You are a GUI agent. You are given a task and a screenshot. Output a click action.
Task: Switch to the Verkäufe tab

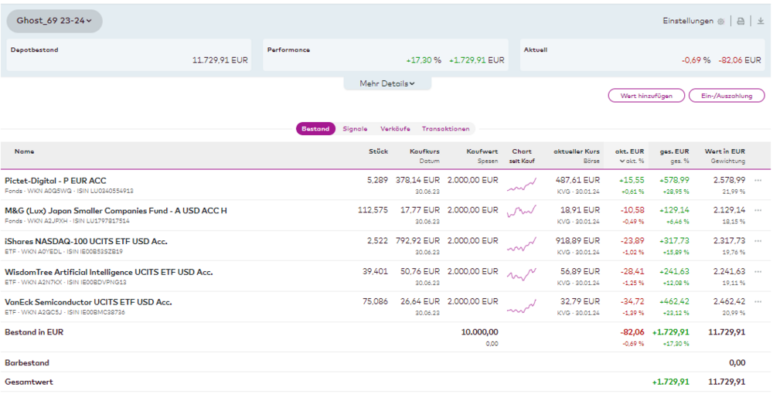395,129
